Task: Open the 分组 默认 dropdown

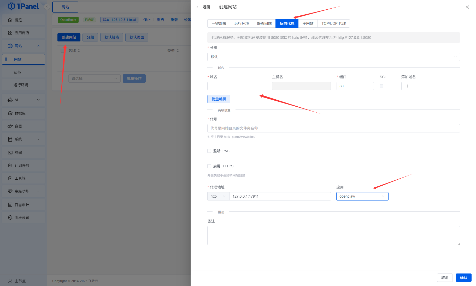Action: [333, 57]
